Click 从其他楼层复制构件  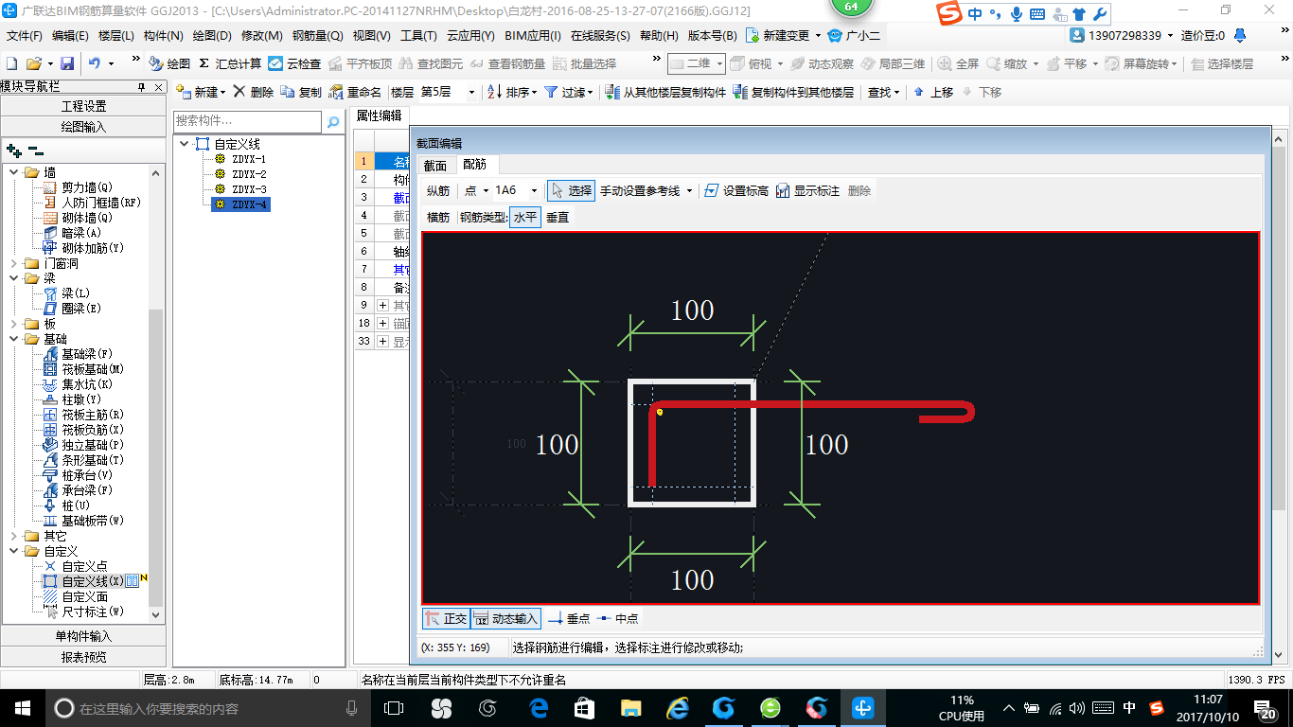[666, 92]
